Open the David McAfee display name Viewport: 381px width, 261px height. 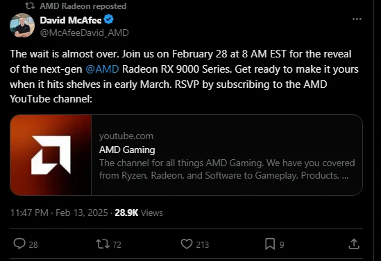[x=71, y=20]
